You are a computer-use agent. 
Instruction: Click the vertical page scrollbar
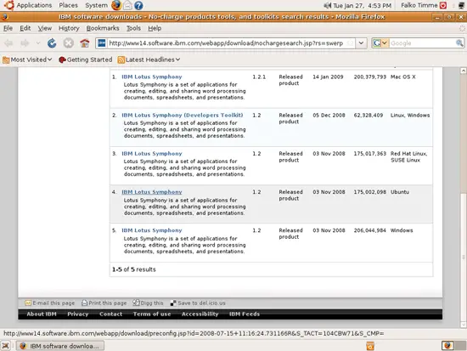(x=463, y=198)
